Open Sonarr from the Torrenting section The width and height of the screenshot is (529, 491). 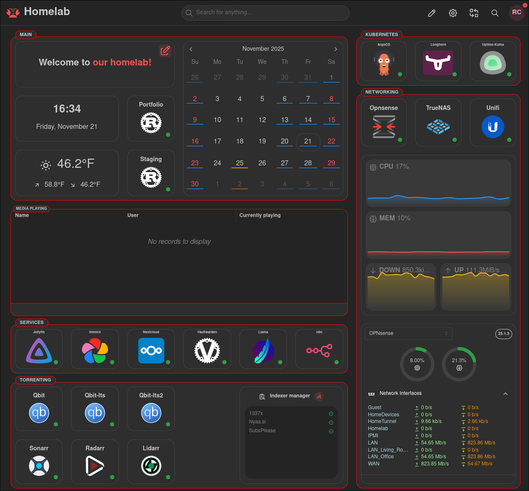(39, 462)
